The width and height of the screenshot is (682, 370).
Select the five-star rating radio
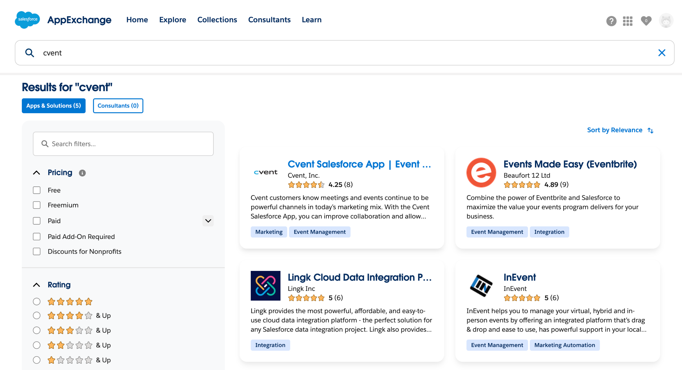(x=37, y=302)
